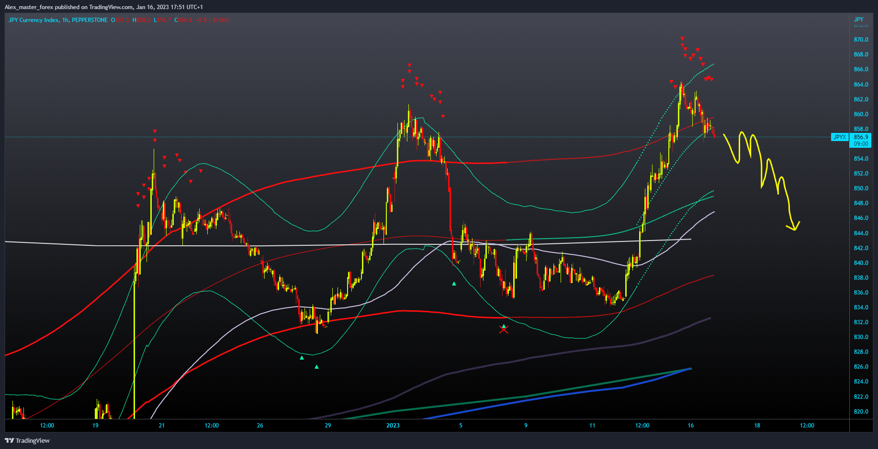The image size is (878, 449).
Task: Click the 868.0 price axis label
Action: [861, 55]
